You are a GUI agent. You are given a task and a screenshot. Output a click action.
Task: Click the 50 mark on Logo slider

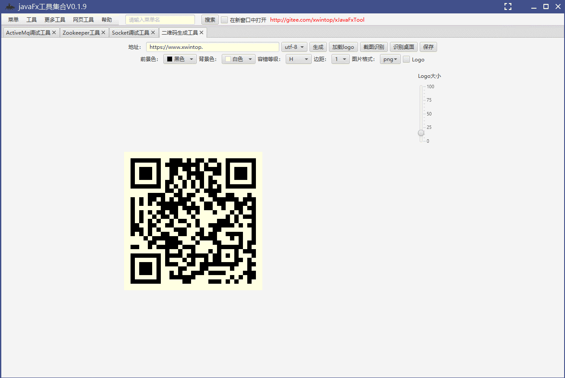429,114
